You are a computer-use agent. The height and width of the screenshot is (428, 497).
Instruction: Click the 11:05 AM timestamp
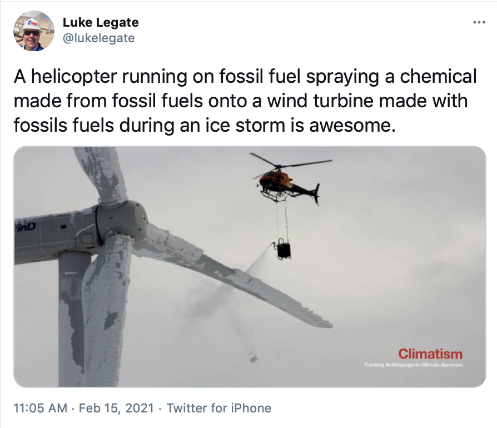tap(40, 408)
